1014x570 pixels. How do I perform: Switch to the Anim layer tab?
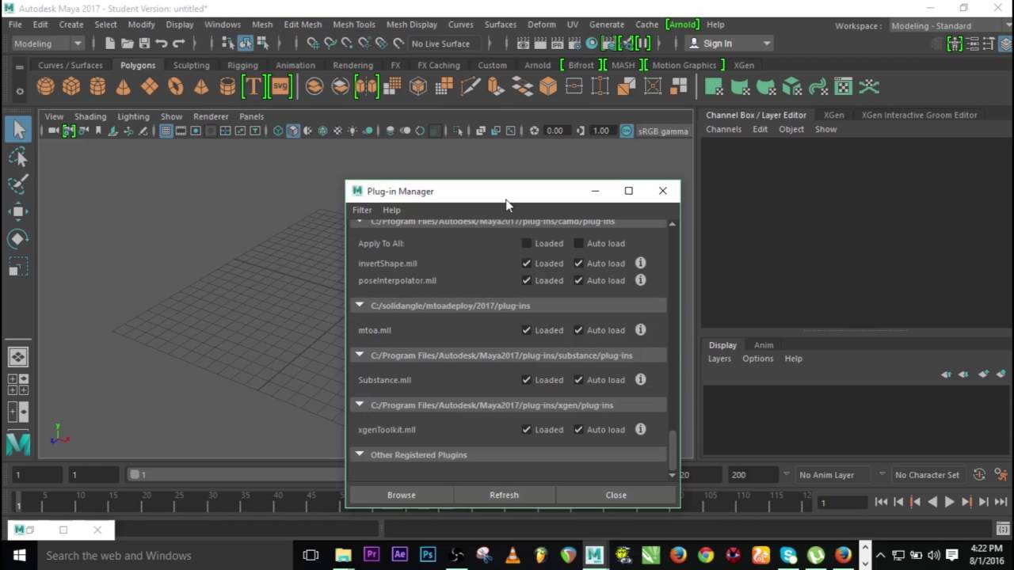[764, 345]
